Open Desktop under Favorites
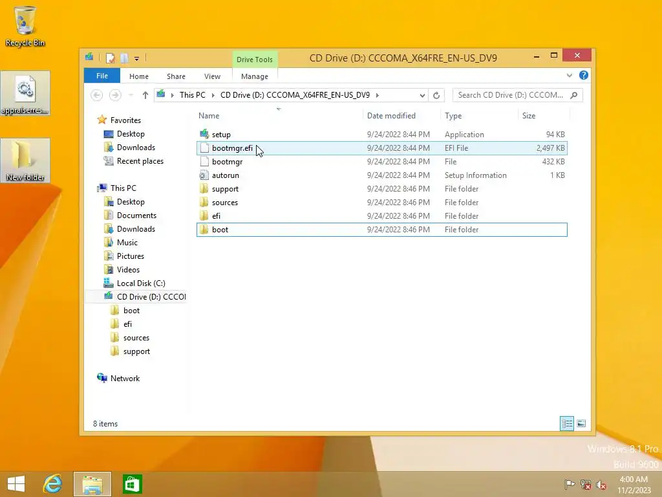662x497 pixels. click(131, 134)
